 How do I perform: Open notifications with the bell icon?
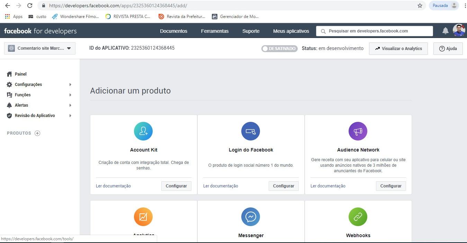pyautogui.click(x=446, y=31)
